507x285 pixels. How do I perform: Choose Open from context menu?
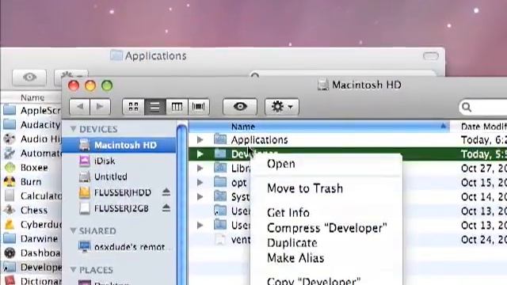pos(281,164)
